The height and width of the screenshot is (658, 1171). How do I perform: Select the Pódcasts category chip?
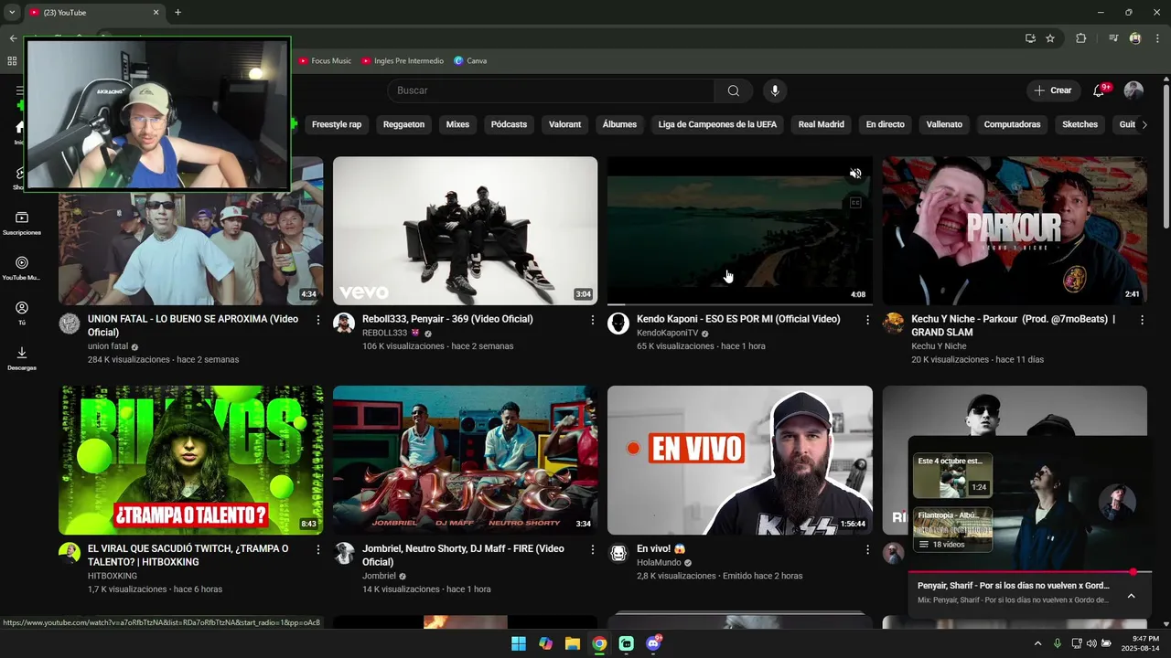pyautogui.click(x=509, y=124)
